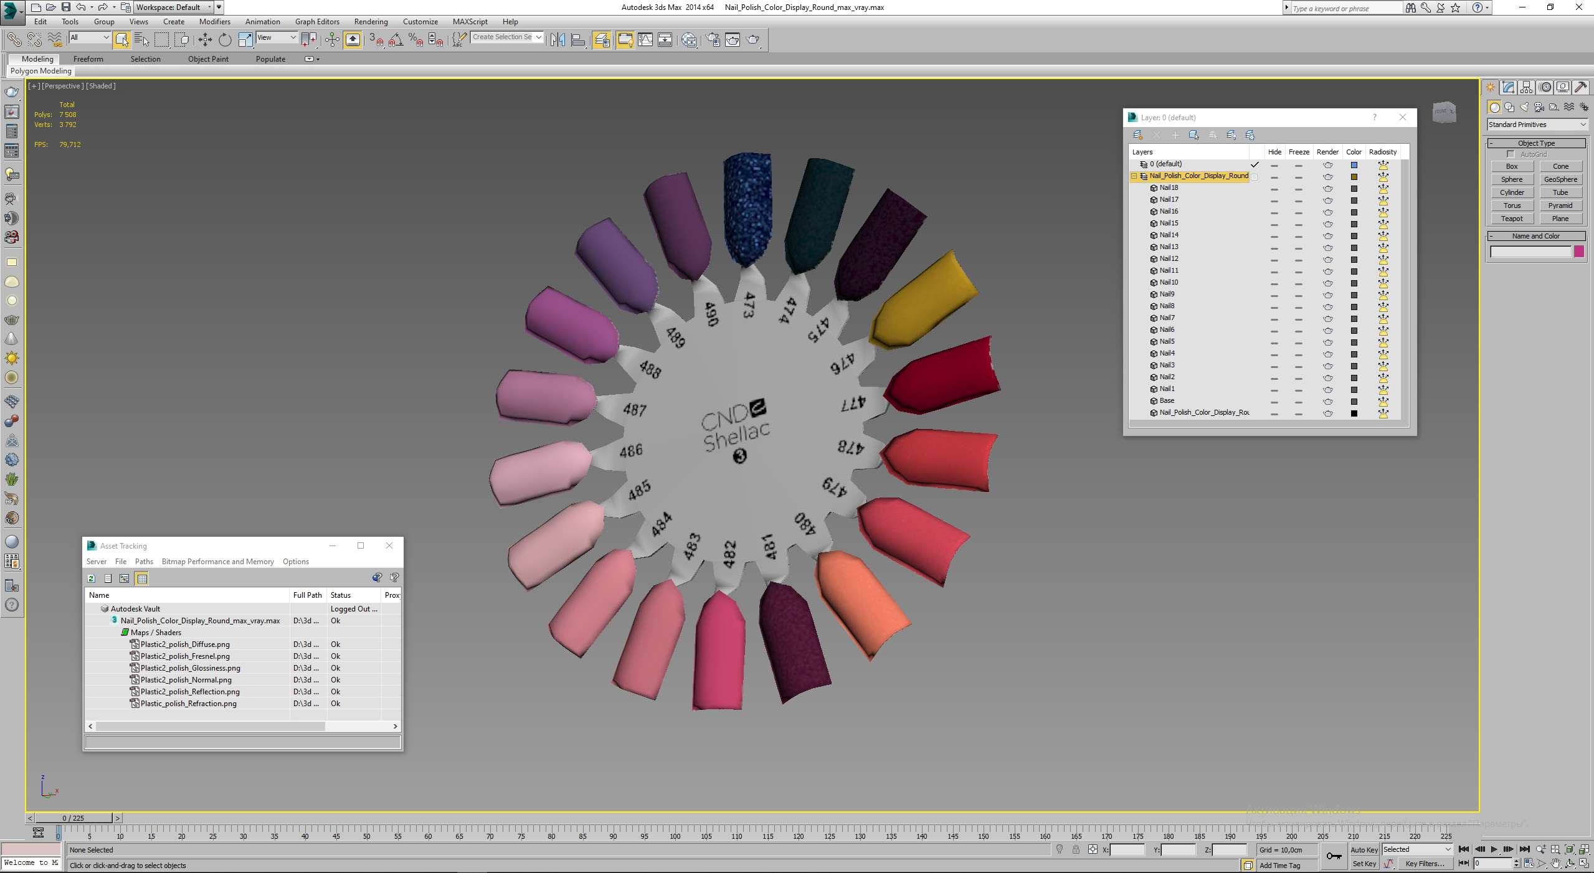Image resolution: width=1594 pixels, height=873 pixels.
Task: Activate Select and Rotate tool
Action: click(225, 40)
